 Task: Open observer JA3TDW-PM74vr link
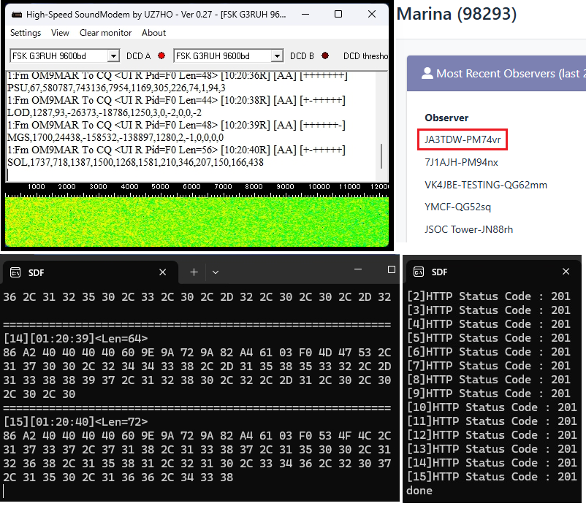click(463, 139)
